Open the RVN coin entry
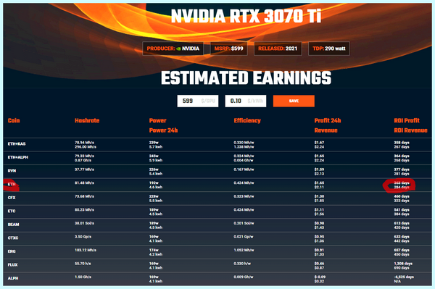435x289 pixels. click(x=12, y=171)
